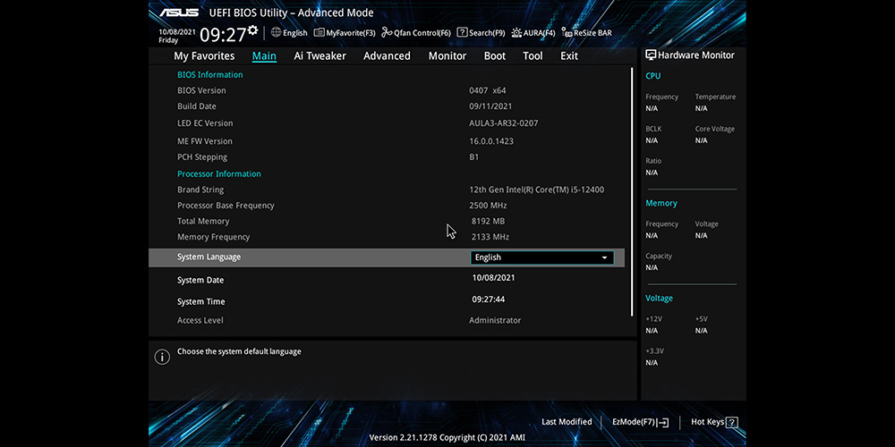Go to the Advanced tab
This screenshot has width=895, height=447.
pos(387,55)
